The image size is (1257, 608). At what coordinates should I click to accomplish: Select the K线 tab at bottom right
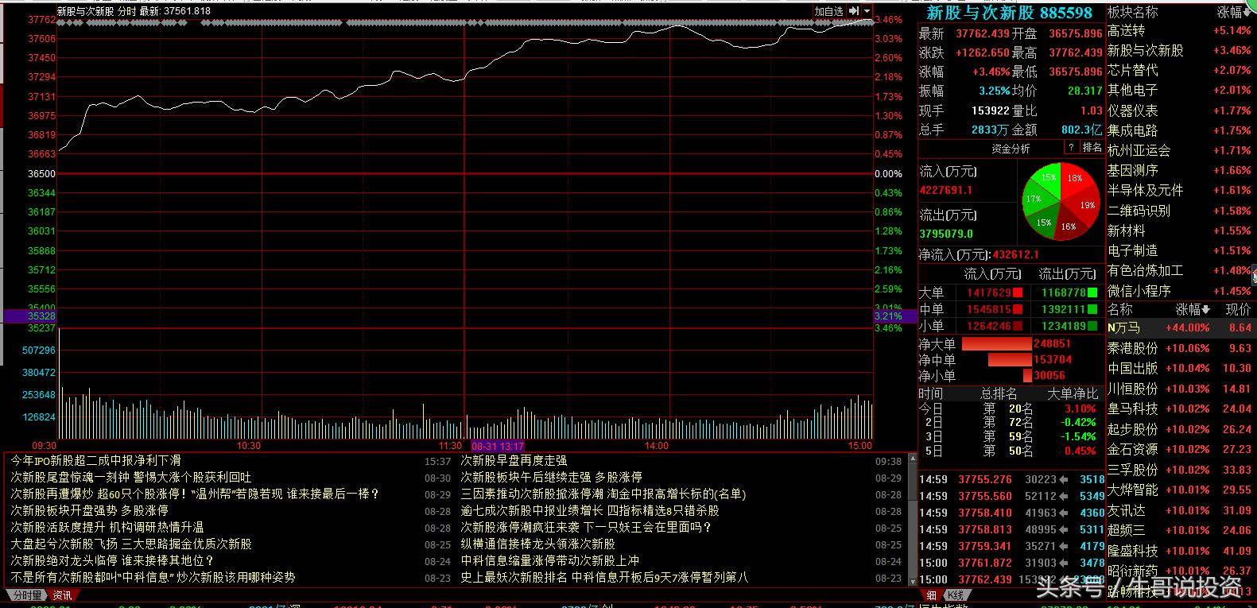[954, 594]
